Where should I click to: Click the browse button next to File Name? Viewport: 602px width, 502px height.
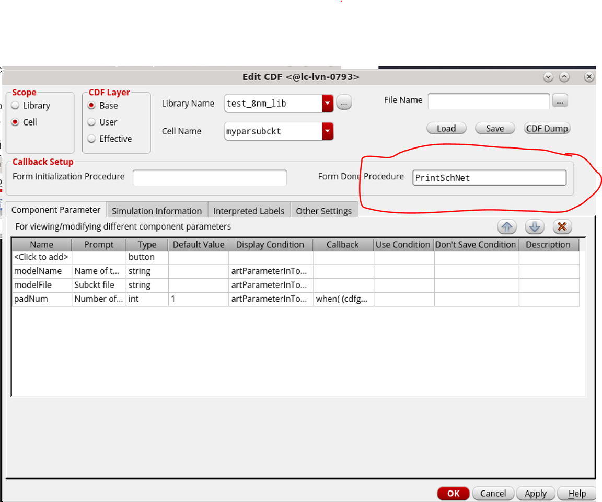pyautogui.click(x=560, y=101)
